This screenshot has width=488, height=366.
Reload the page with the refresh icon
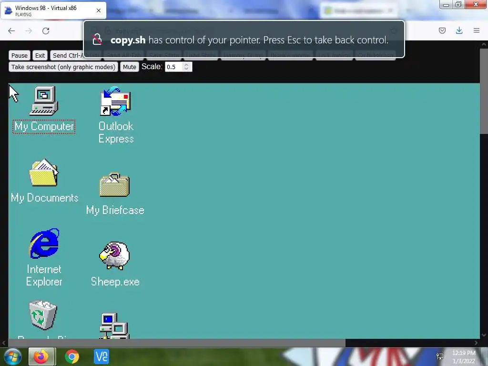(46, 30)
